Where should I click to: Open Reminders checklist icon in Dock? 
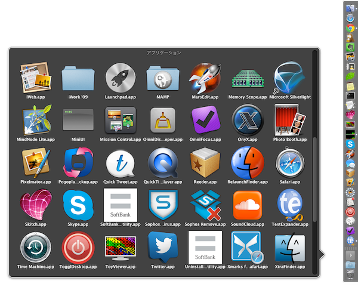tap(350, 202)
